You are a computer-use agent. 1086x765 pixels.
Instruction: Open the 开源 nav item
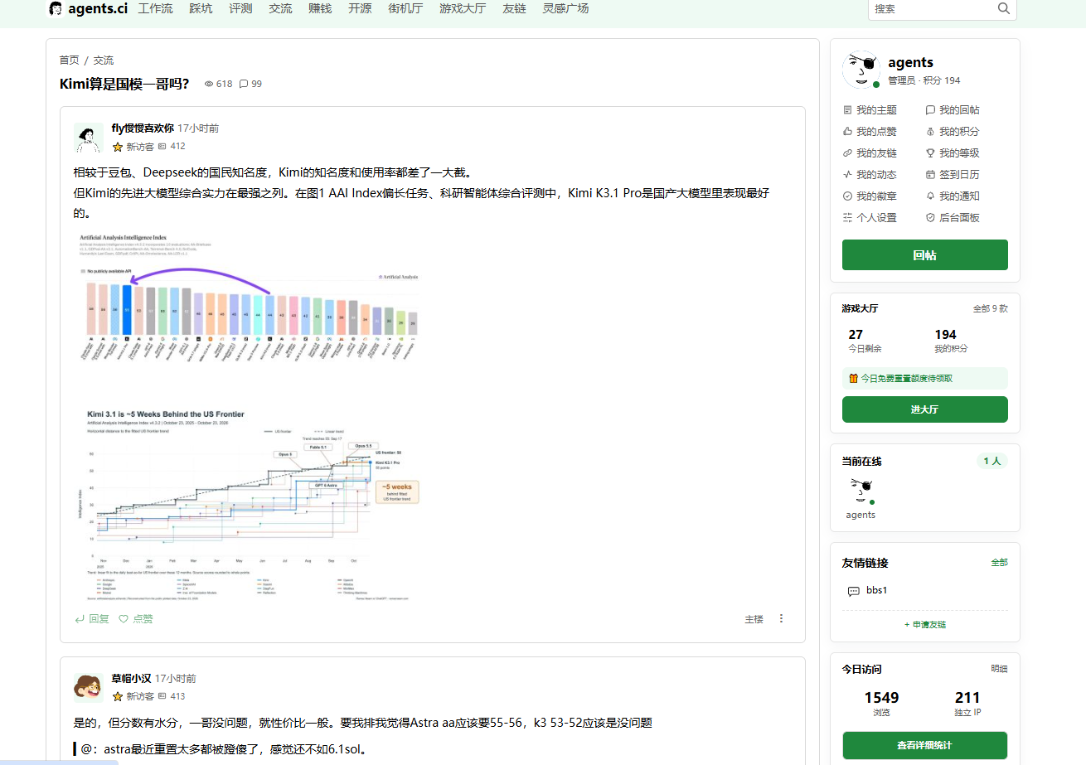point(360,8)
